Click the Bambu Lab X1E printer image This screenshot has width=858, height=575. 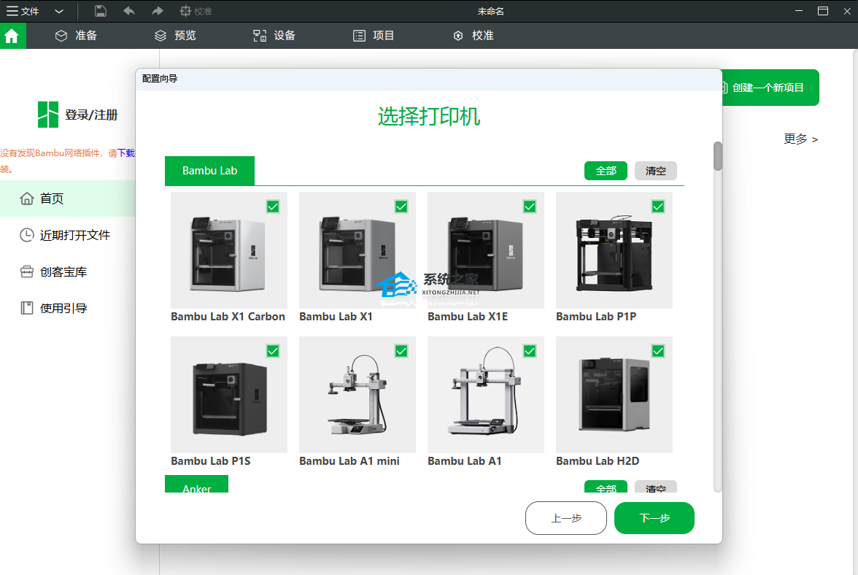486,250
